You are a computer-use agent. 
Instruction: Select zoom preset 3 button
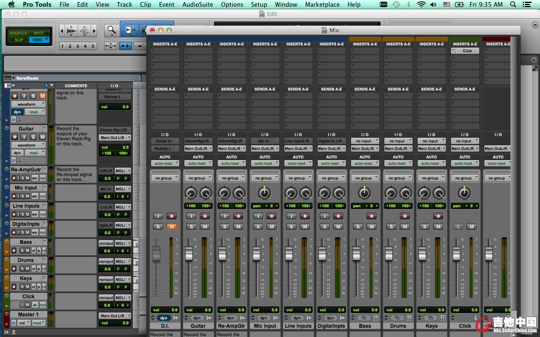tap(78, 46)
